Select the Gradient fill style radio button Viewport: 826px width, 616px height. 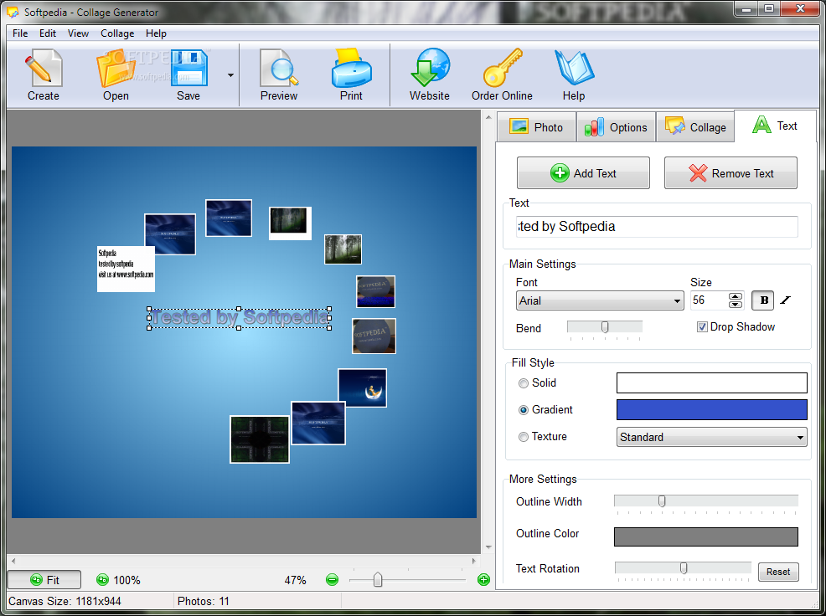pos(523,410)
